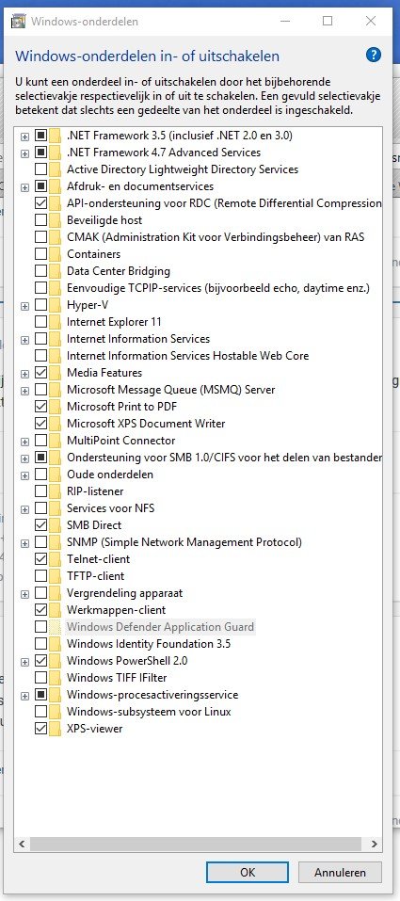This screenshot has width=400, height=901.
Task: Expand the .NET Framework 3.5 node
Action: click(x=24, y=137)
